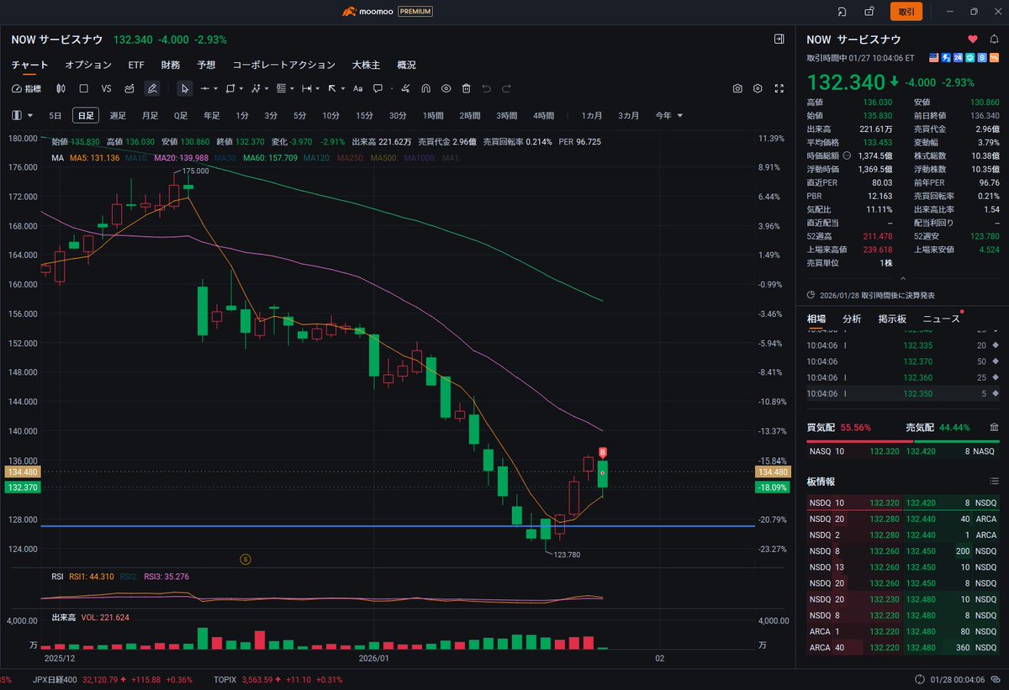Toggle the greyed MA10 moving average
Screen dimensions: 1009x690
coord(135,157)
